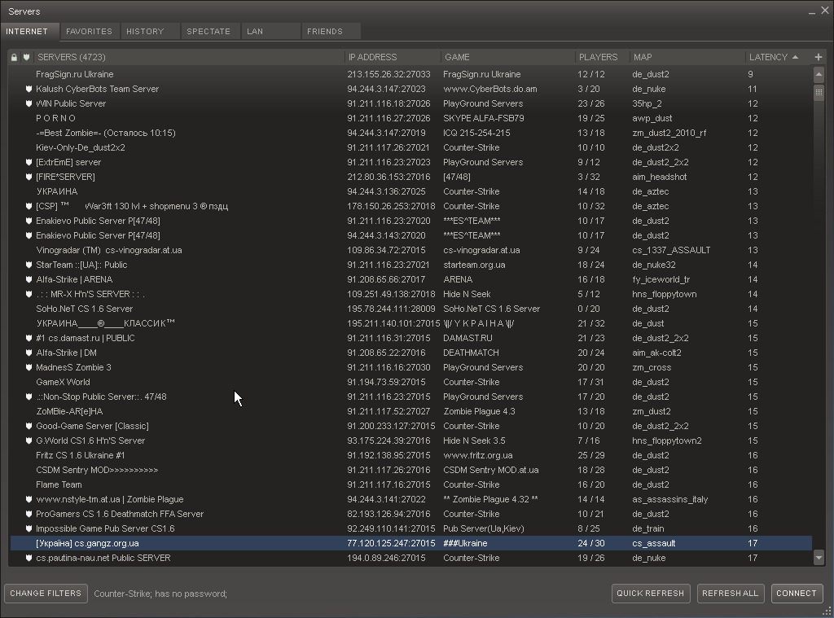Switch to the Spectate tab
834x618 pixels.
(x=210, y=32)
